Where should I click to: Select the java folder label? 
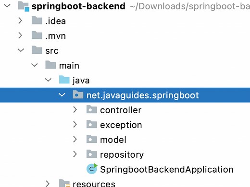coord(81,81)
